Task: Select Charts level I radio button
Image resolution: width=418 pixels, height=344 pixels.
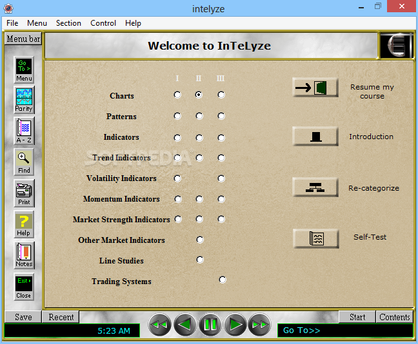Action: coord(177,95)
